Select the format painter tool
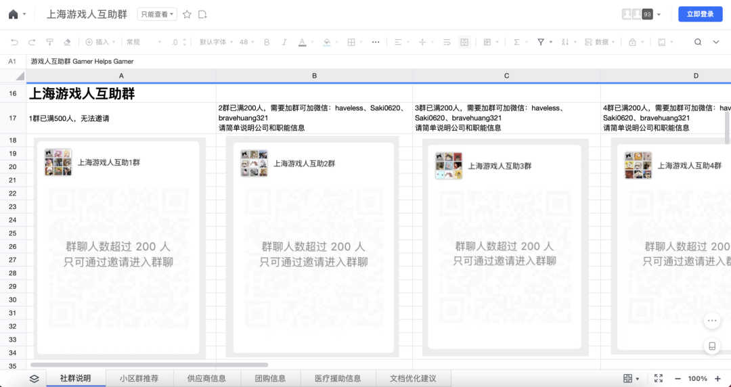The image size is (731, 387). click(49, 42)
